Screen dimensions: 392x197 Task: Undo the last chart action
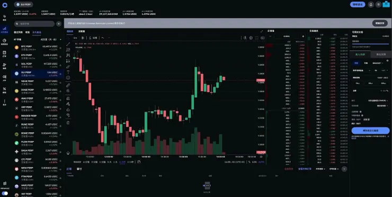click(x=103, y=38)
